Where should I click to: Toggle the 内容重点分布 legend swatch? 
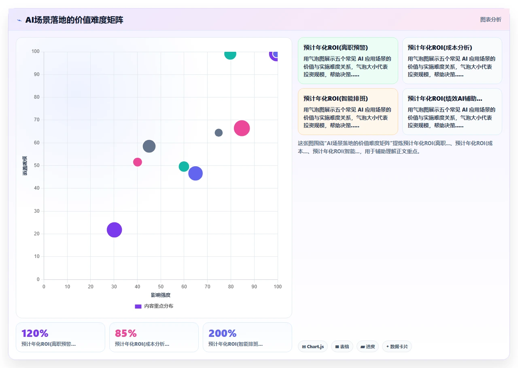point(138,306)
